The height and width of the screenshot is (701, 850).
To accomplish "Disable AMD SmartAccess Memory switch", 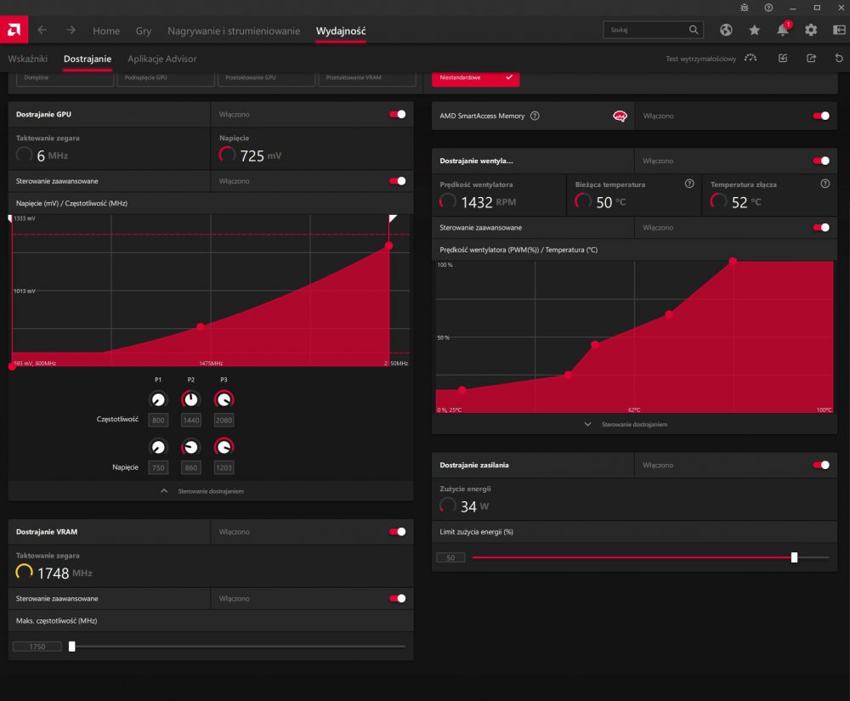I will click(821, 116).
